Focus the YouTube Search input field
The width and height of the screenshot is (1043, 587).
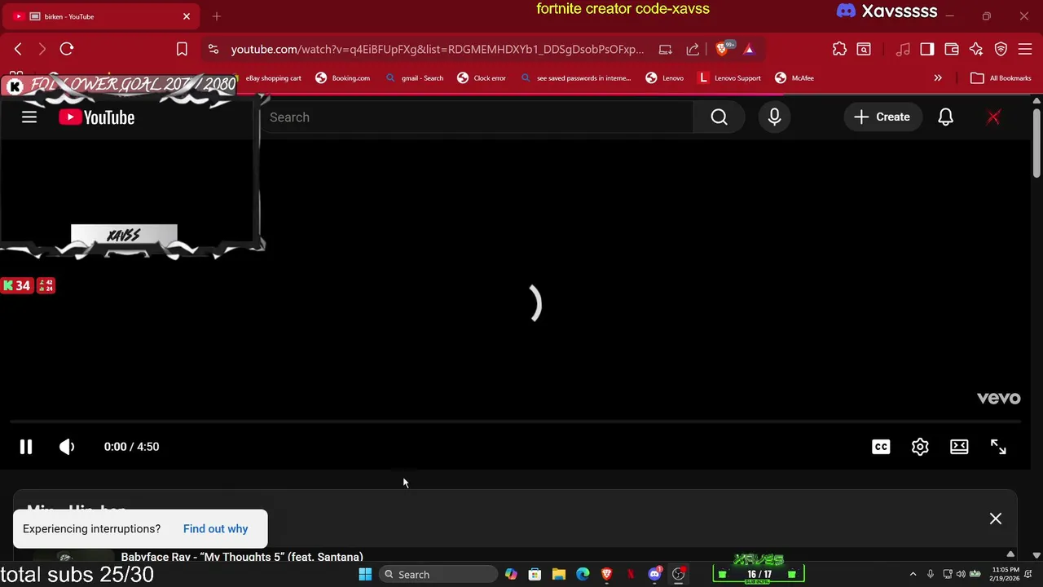[477, 117]
